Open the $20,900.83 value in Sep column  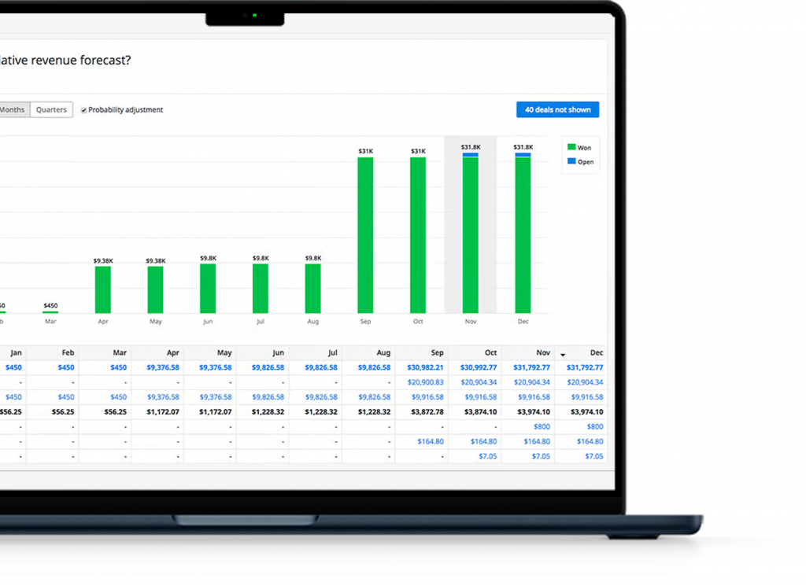pos(425,382)
